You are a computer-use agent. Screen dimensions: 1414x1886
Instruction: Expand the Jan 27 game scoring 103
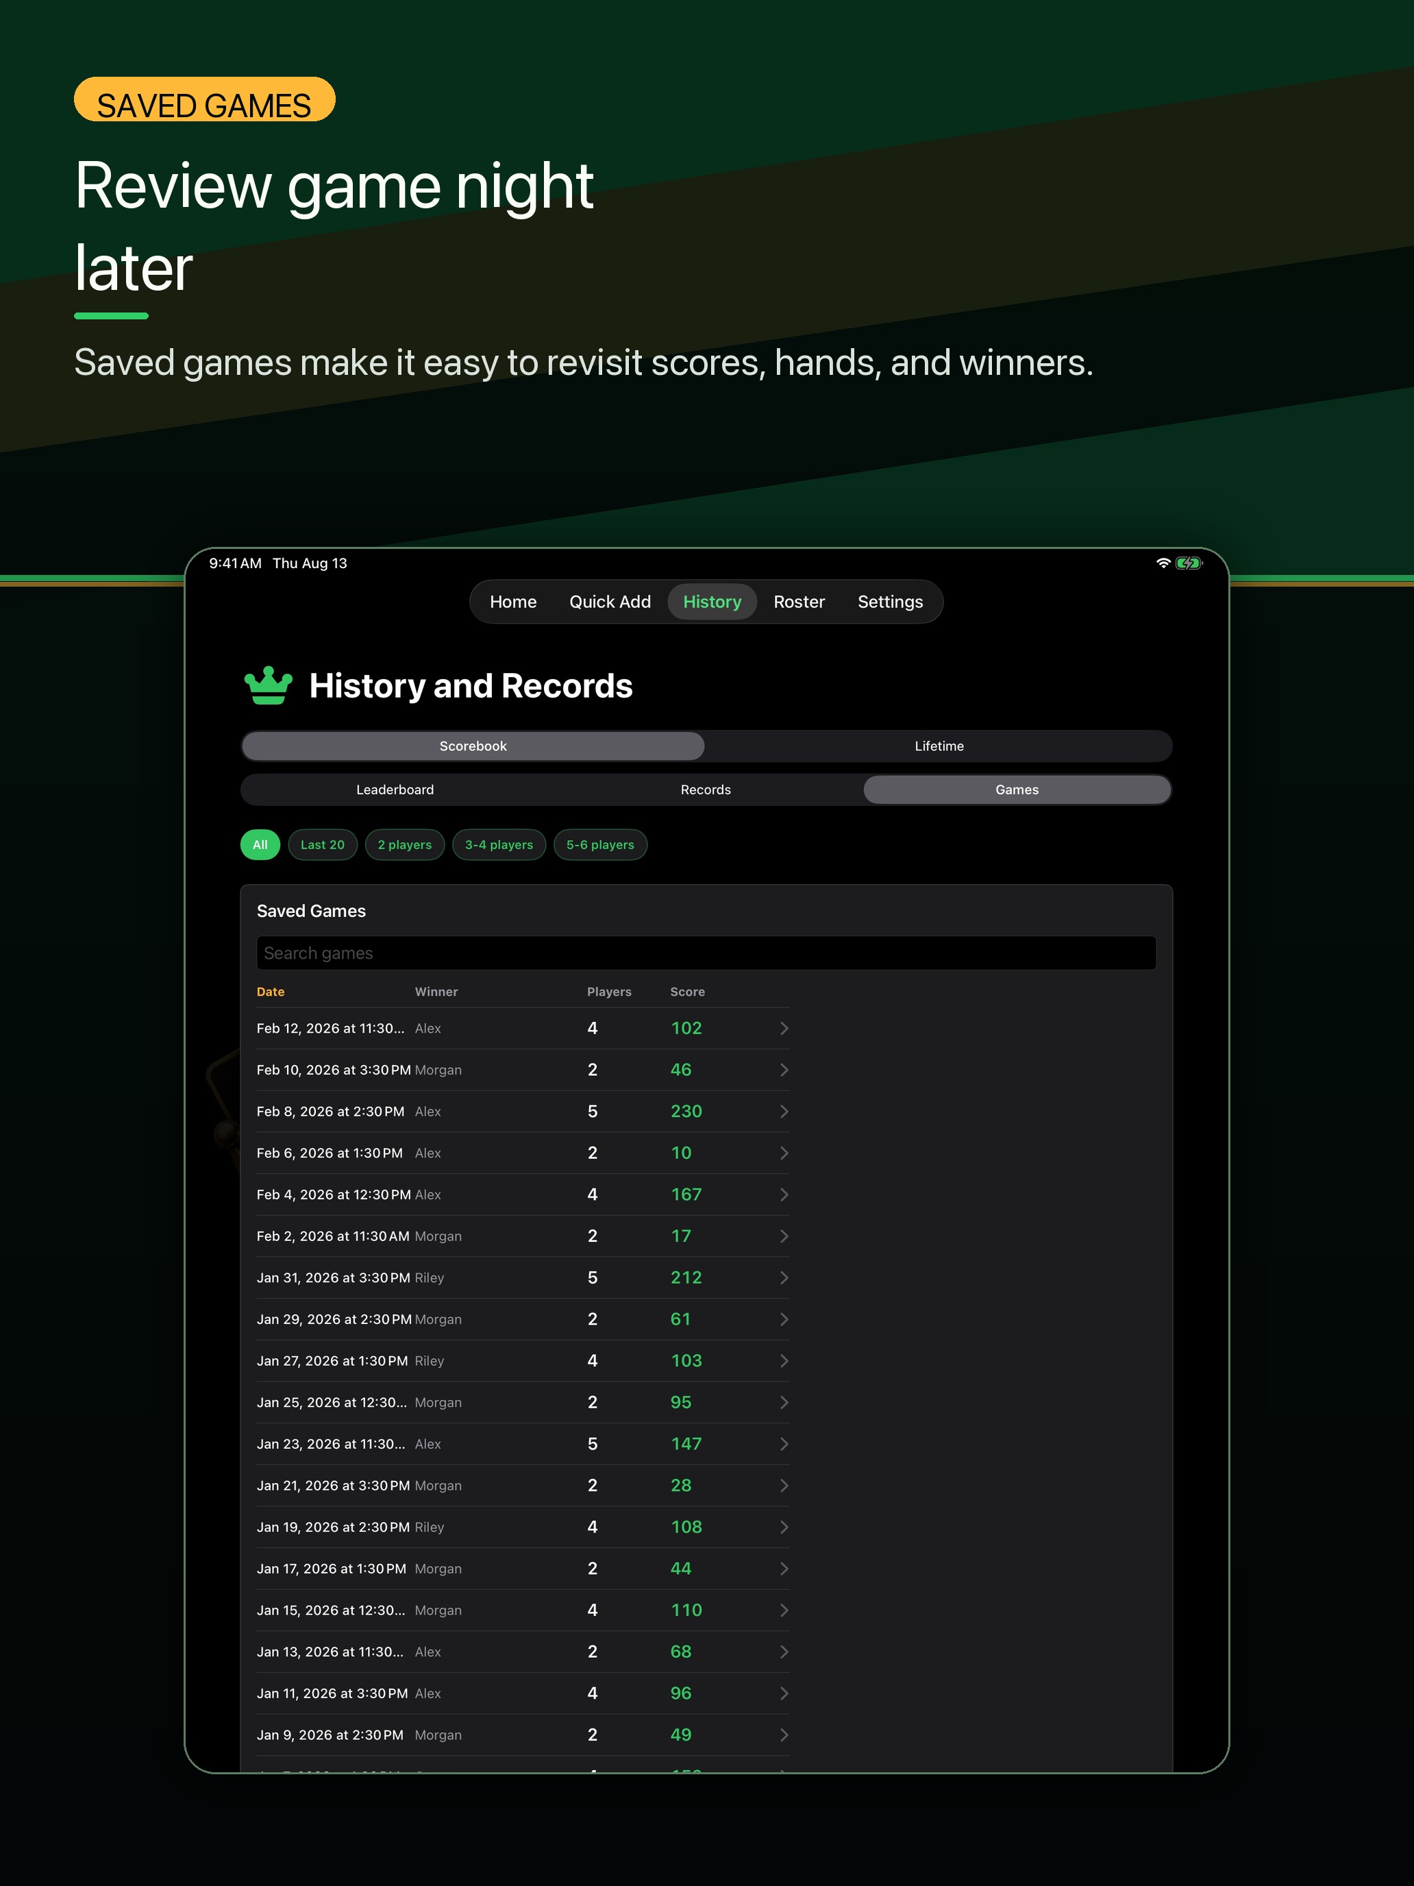pos(783,1361)
